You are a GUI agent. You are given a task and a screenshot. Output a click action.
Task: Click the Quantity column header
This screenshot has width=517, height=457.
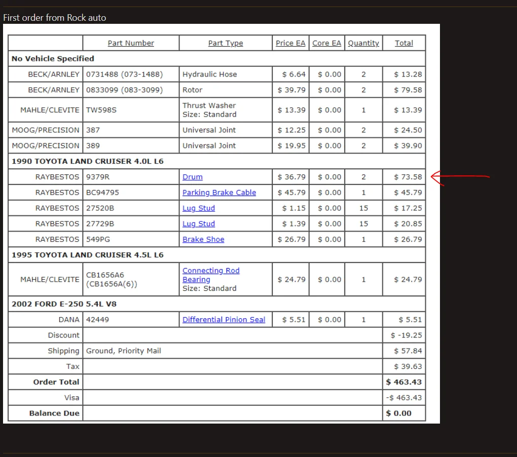[x=364, y=43]
